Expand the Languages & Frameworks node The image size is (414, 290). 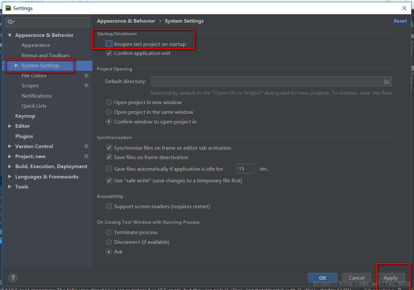(10, 177)
